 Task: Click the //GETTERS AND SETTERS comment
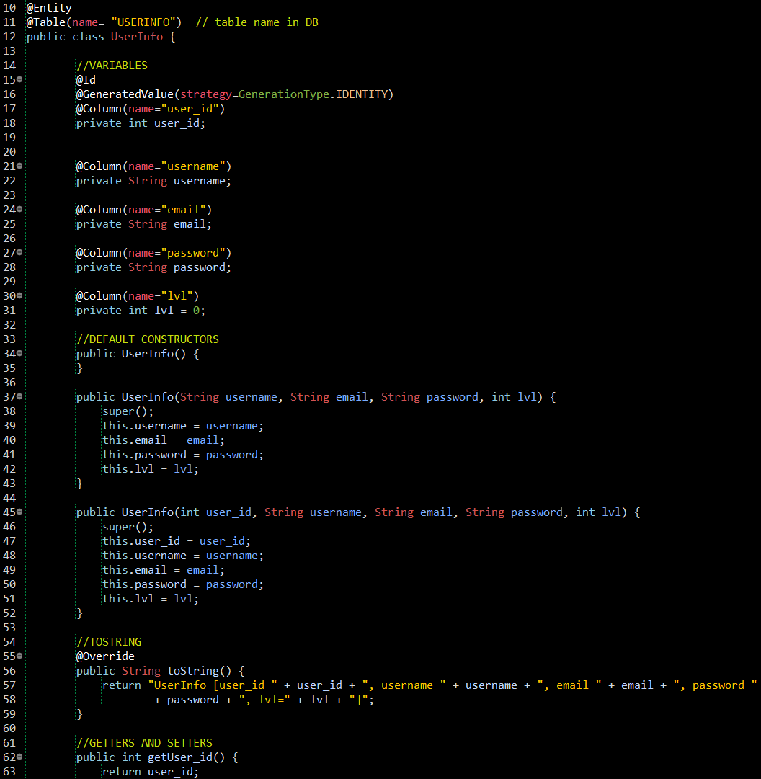coord(144,743)
